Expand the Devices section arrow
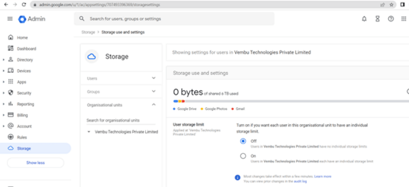Screen dimensions: 409x187 (4, 71)
